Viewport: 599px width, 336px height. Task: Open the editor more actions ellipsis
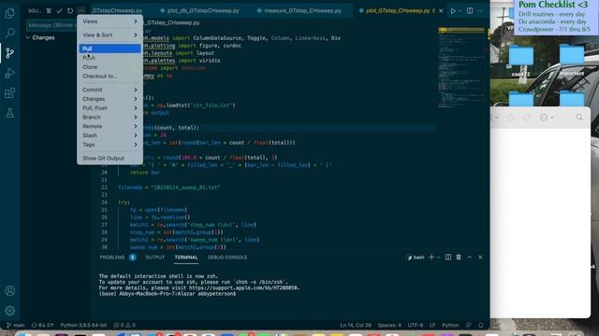[480, 10]
